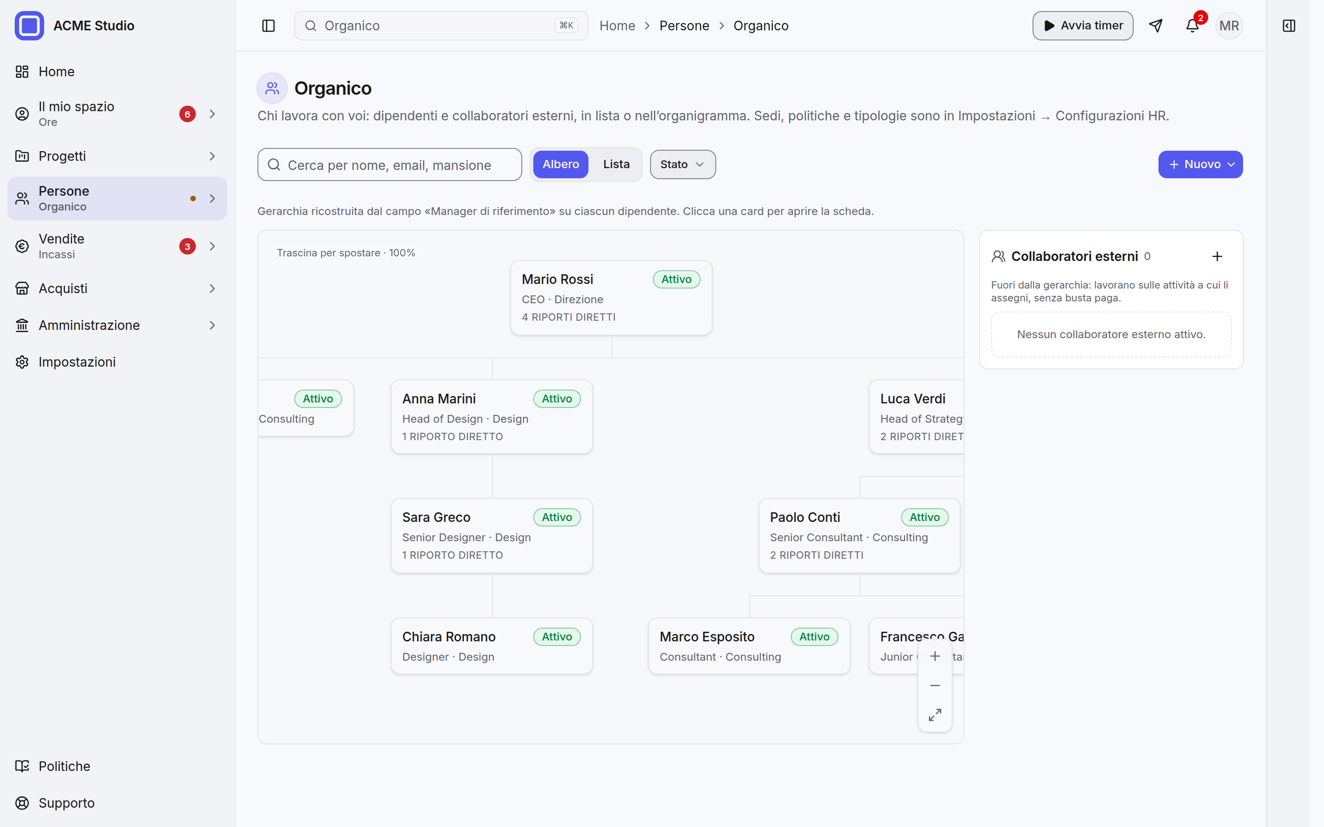The width and height of the screenshot is (1324, 827).
Task: Switch to Lista view
Action: (616, 164)
